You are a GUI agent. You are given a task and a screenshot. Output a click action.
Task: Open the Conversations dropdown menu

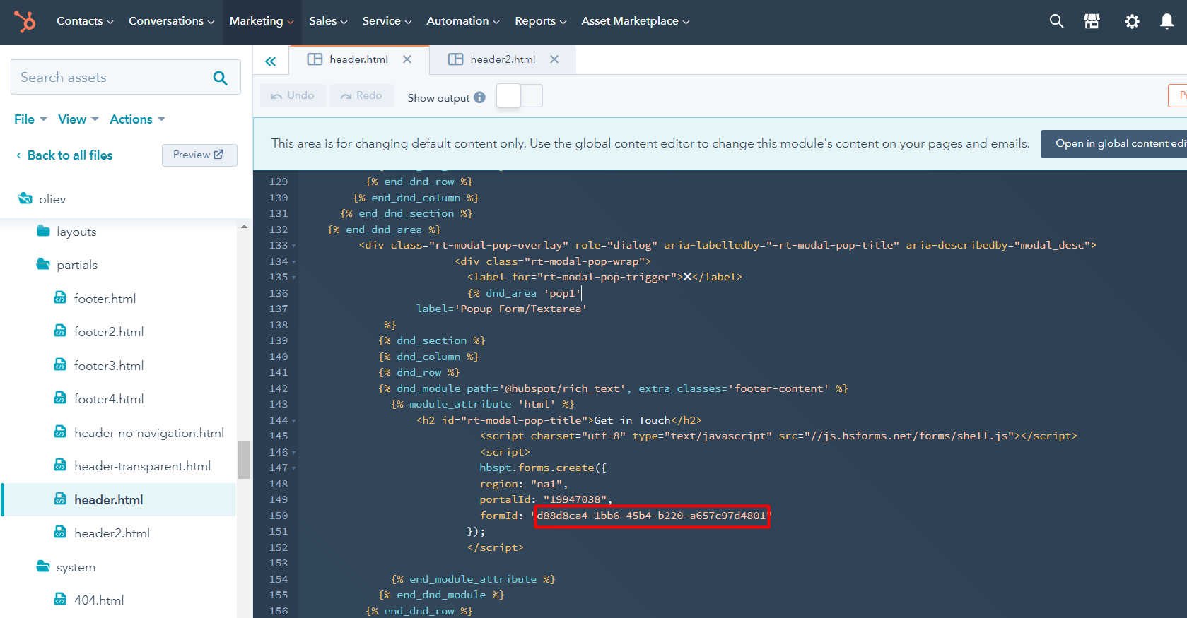[x=172, y=21]
